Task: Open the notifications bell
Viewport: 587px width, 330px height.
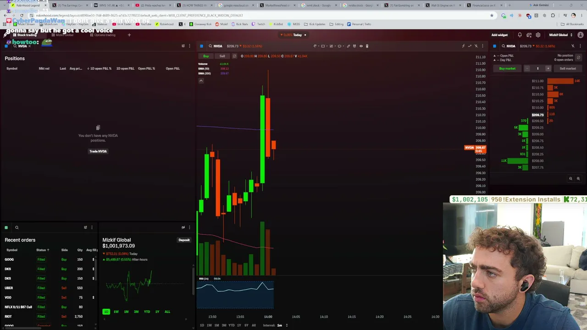Action: tap(520, 35)
